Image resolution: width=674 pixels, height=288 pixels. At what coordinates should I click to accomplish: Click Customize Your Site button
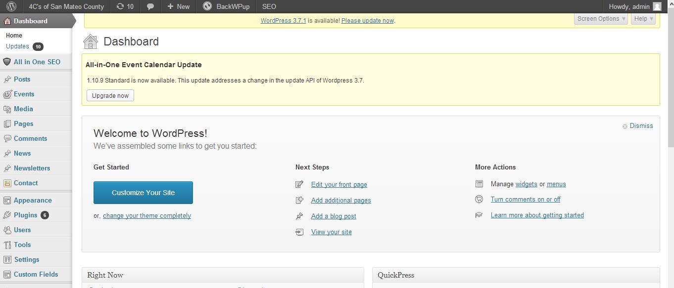(143, 193)
